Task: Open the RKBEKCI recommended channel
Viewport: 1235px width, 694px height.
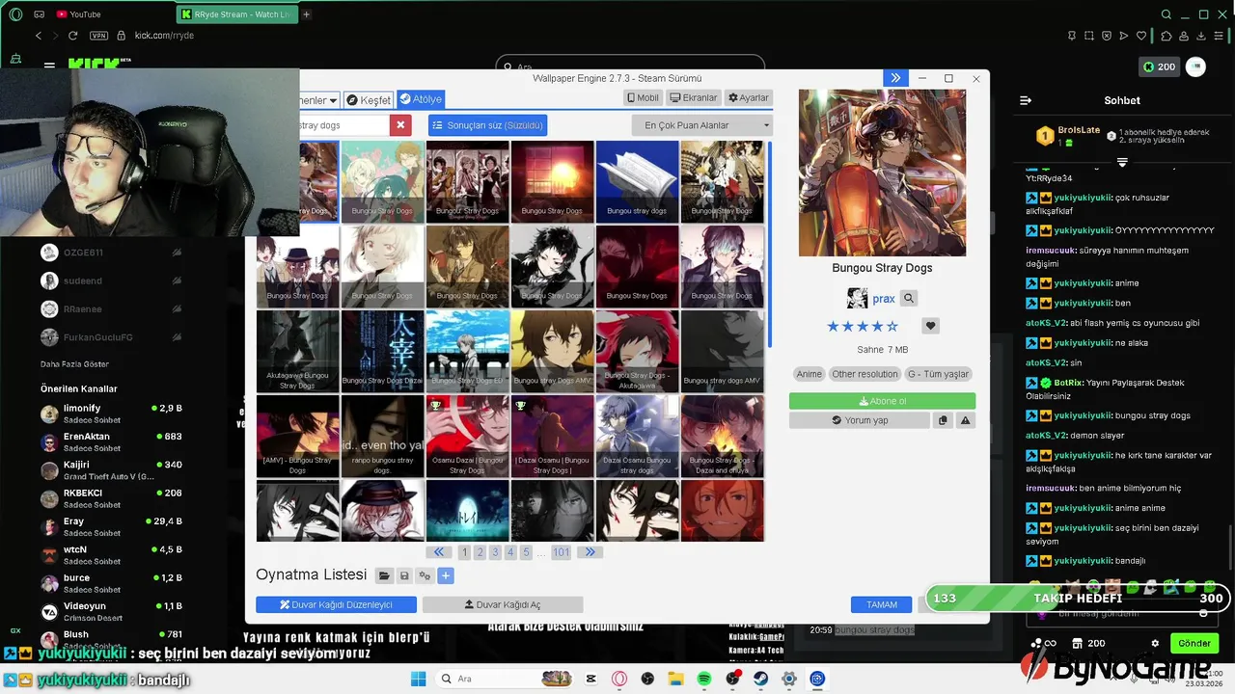Action: [x=109, y=498]
